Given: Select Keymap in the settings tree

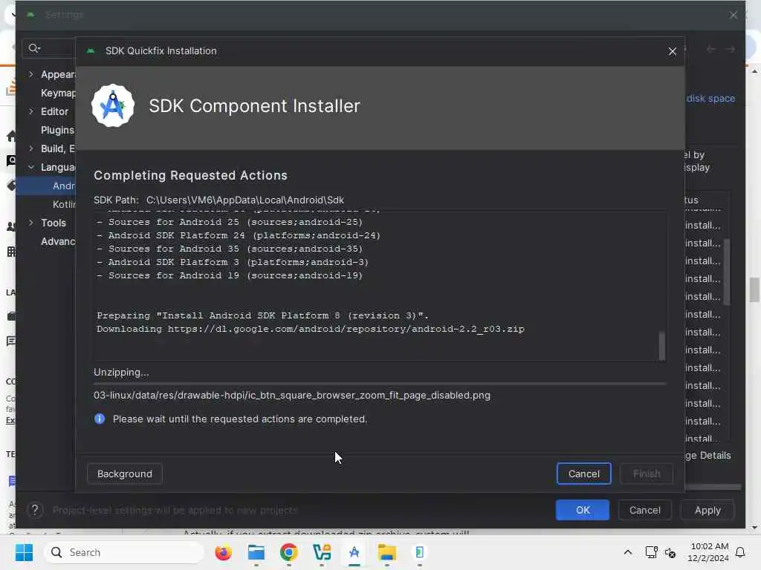Looking at the screenshot, I should click(x=58, y=93).
